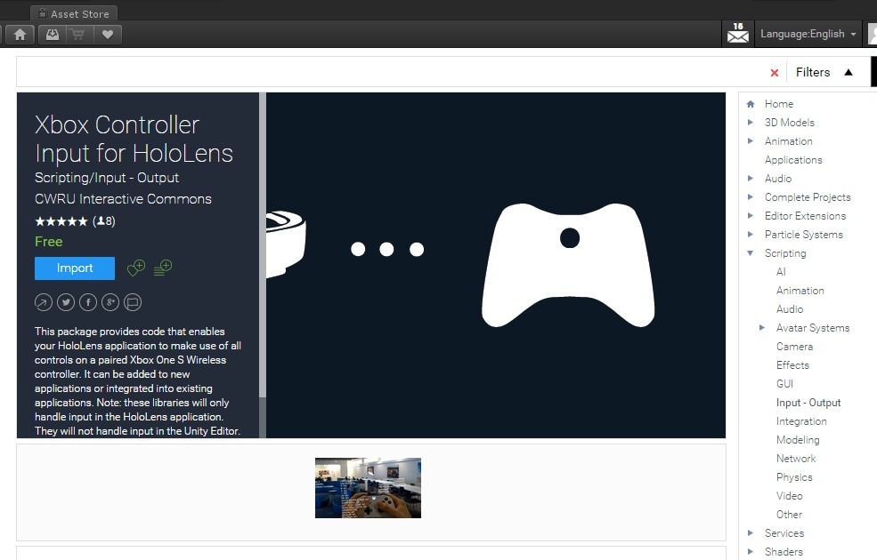Open the comments bubble icon
Viewport: 877px width, 560px height.
(x=133, y=302)
